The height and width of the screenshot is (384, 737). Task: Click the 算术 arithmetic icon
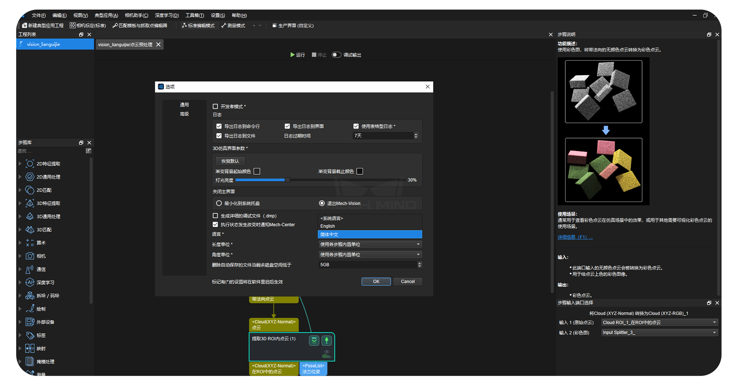(x=30, y=243)
